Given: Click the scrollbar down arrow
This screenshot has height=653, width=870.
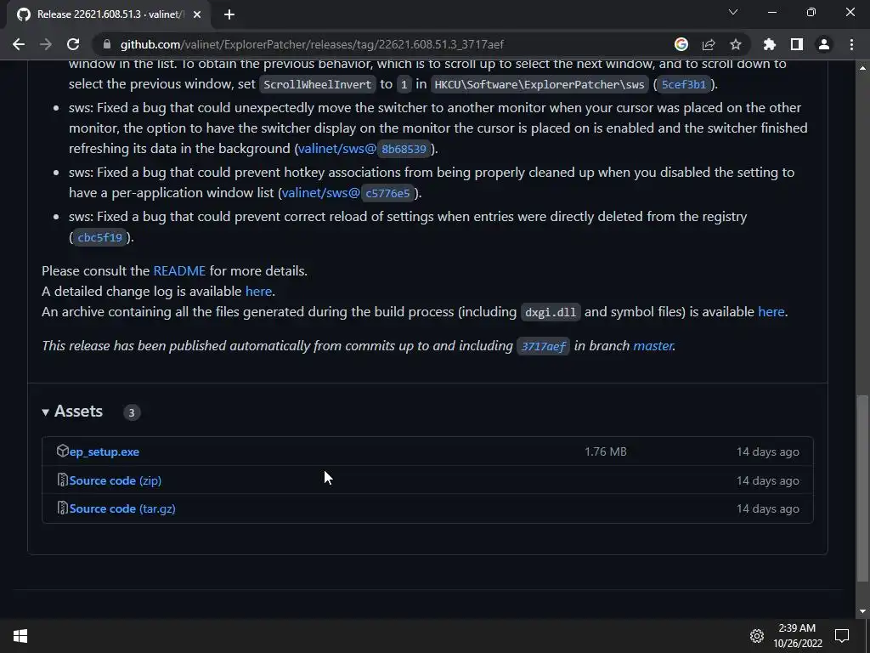Looking at the screenshot, I should point(862,611).
